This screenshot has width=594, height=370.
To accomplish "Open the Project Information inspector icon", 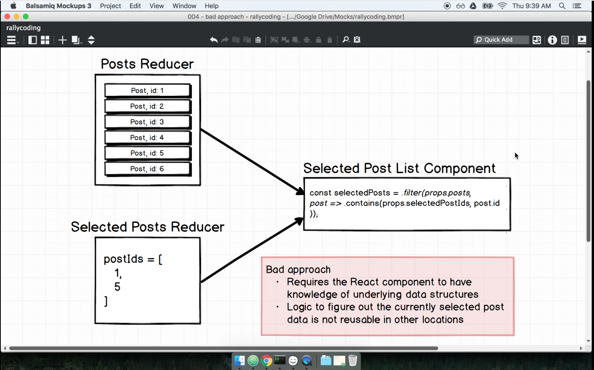I will [x=552, y=40].
